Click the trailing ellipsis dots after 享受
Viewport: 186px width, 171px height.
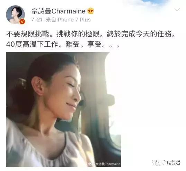[111, 46]
